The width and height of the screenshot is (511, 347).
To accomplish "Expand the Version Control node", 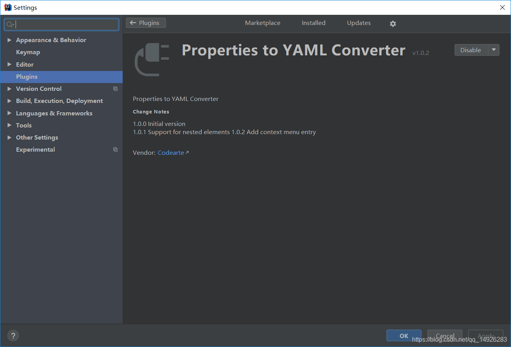I will coord(9,89).
